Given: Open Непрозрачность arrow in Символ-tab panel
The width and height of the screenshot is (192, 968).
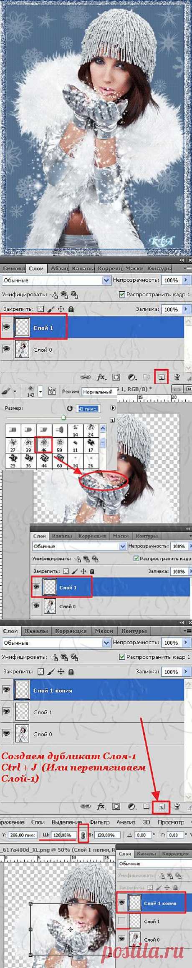Looking at the screenshot, I should [x=185, y=280].
